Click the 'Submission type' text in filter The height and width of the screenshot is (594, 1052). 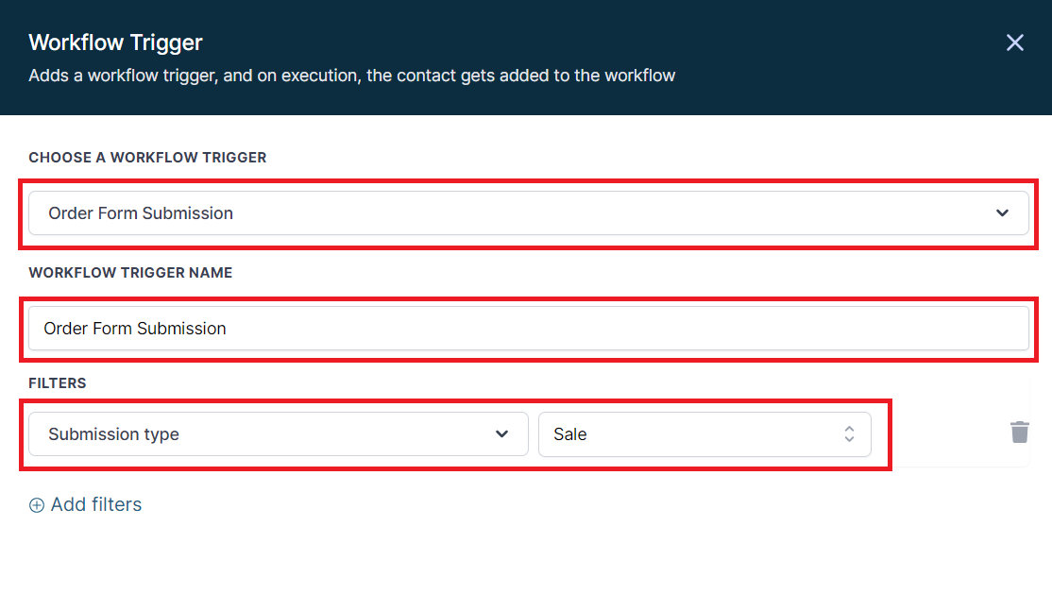[113, 434]
